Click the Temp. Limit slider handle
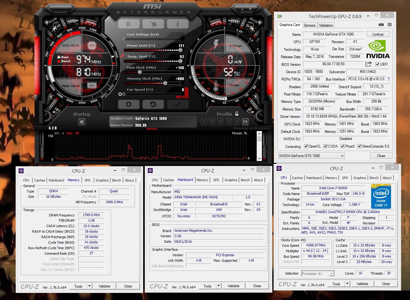This screenshot has height=300, width=410. click(x=181, y=61)
